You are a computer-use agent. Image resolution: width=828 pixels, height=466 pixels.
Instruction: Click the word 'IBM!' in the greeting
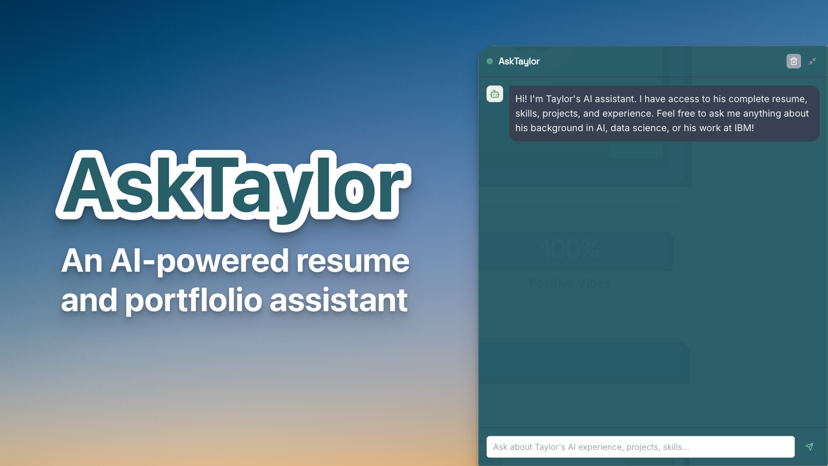coord(744,128)
